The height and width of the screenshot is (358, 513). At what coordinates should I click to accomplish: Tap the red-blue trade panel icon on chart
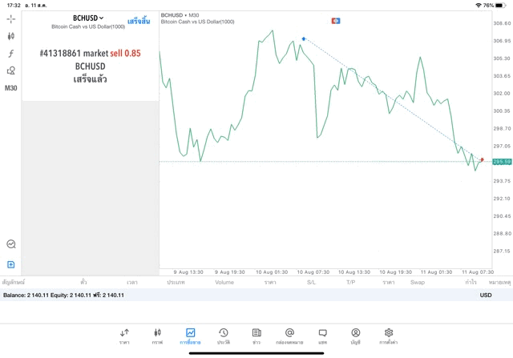(x=336, y=21)
